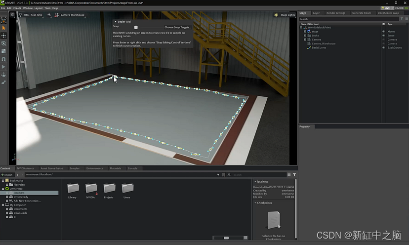
Task: Activate the Scale tool in toolbar
Action: point(3,51)
